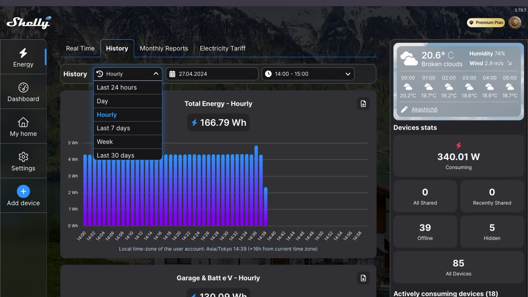Viewport: 528px width, 297px height.
Task: Open the Energy section in sidebar
Action: pyautogui.click(x=23, y=57)
